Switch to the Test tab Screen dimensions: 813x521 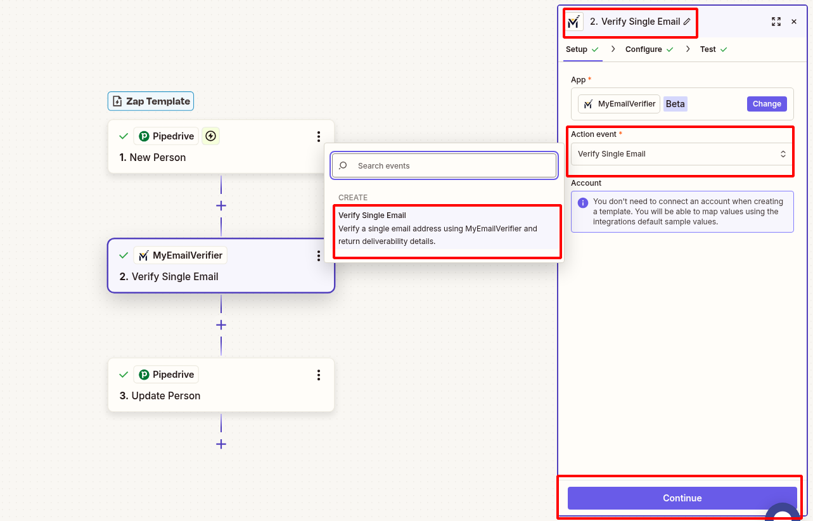pos(709,49)
